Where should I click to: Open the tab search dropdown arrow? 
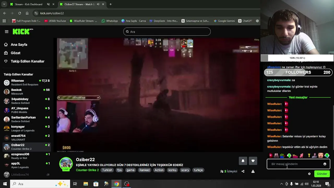pyautogui.click(x=4, y=4)
